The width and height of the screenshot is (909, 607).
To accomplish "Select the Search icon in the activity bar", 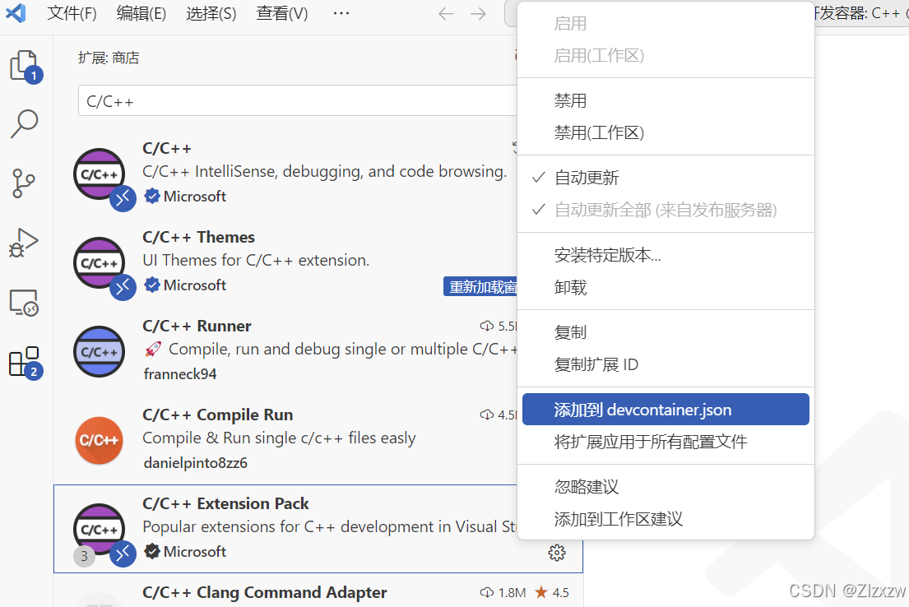I will coord(25,123).
